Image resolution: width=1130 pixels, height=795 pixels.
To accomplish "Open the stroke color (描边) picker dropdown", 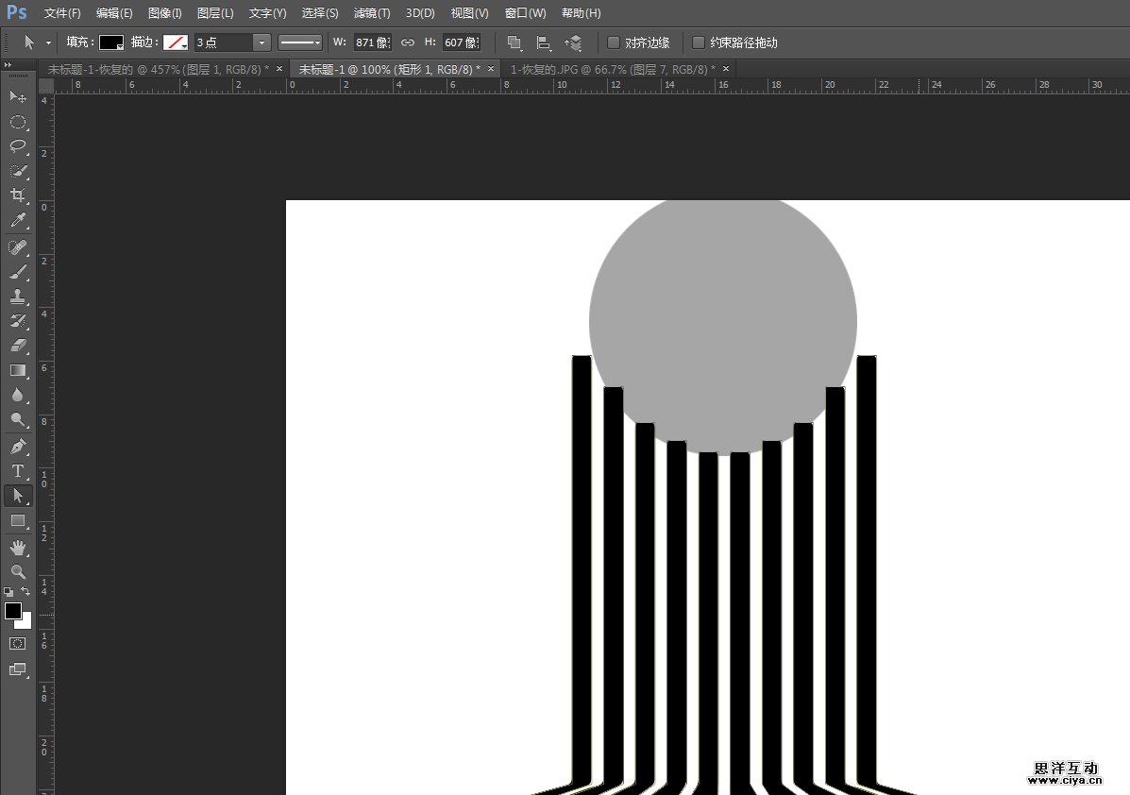I will coord(176,42).
